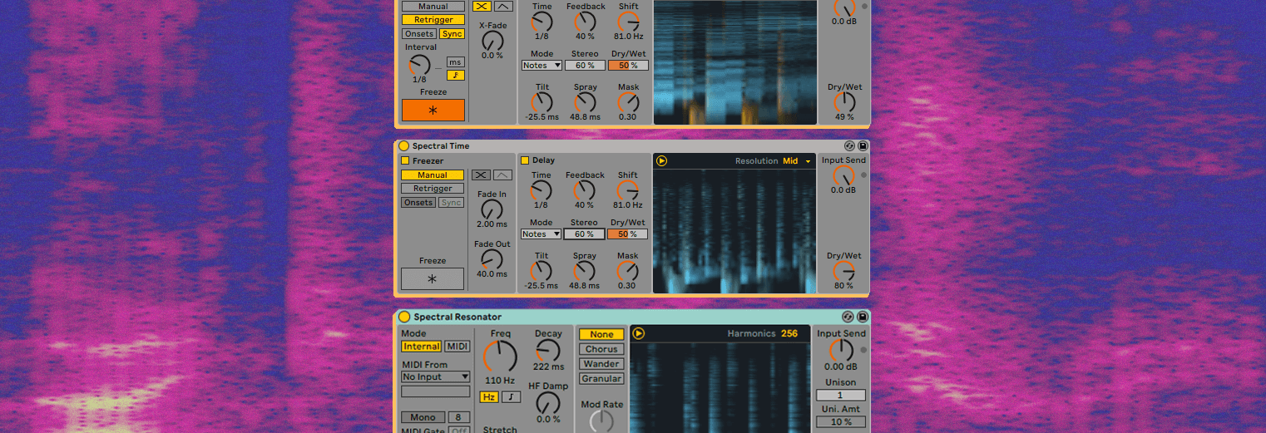Click X-Fade knob showing 0.0 %

492,41
